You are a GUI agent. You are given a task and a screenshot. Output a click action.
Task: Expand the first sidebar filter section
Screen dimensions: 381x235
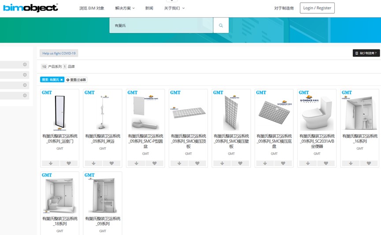point(25,65)
